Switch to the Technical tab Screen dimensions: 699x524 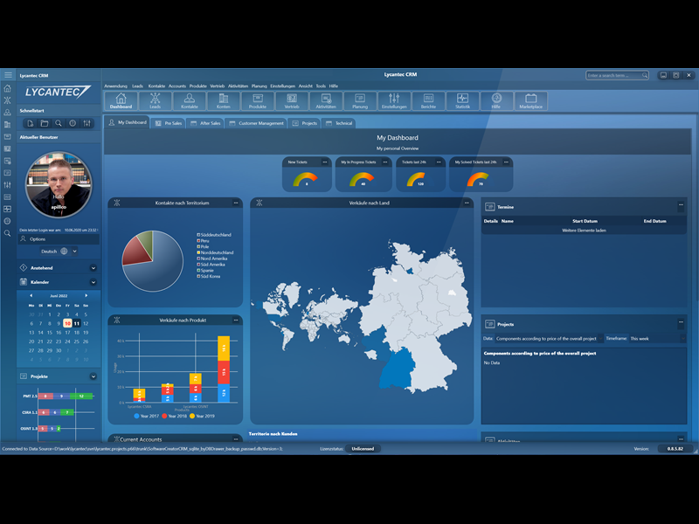pos(339,123)
